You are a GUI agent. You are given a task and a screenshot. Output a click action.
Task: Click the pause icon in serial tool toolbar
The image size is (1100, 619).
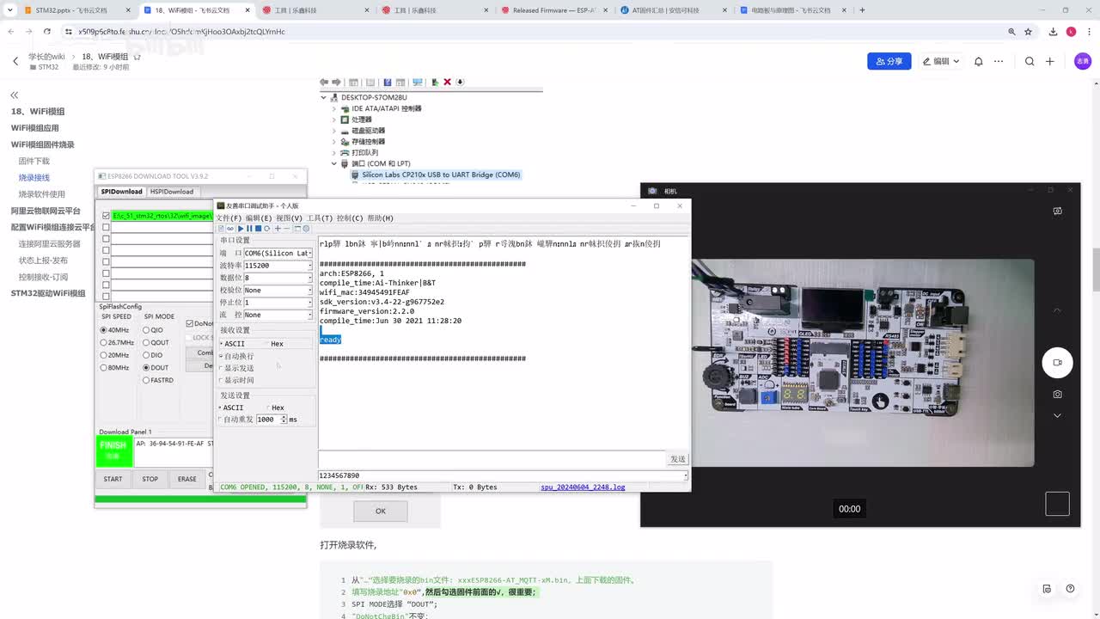click(249, 229)
